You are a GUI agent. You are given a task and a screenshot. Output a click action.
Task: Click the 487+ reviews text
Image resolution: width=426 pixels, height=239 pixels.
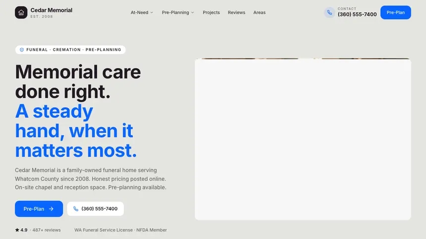[x=47, y=230]
